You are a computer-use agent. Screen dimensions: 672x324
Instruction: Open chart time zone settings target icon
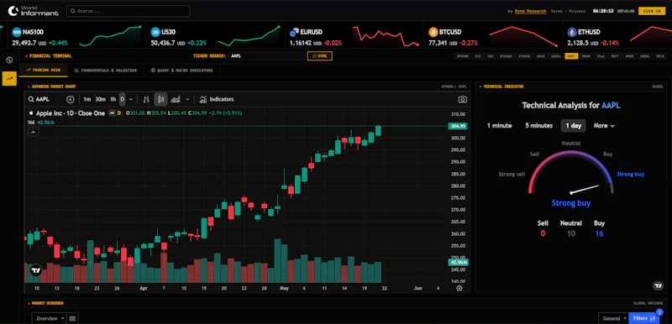(459, 288)
